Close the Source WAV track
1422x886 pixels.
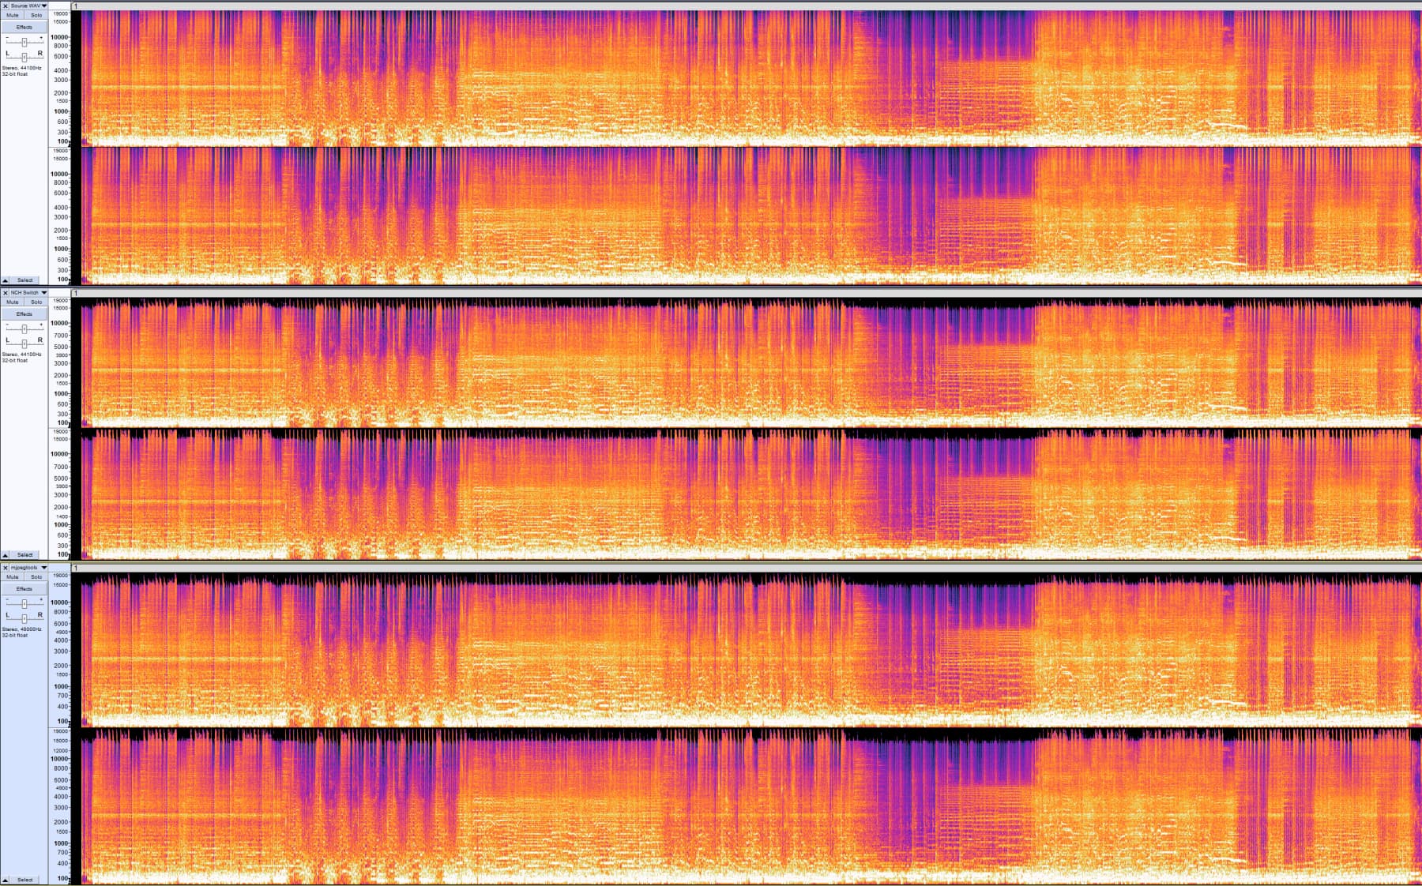(x=5, y=6)
